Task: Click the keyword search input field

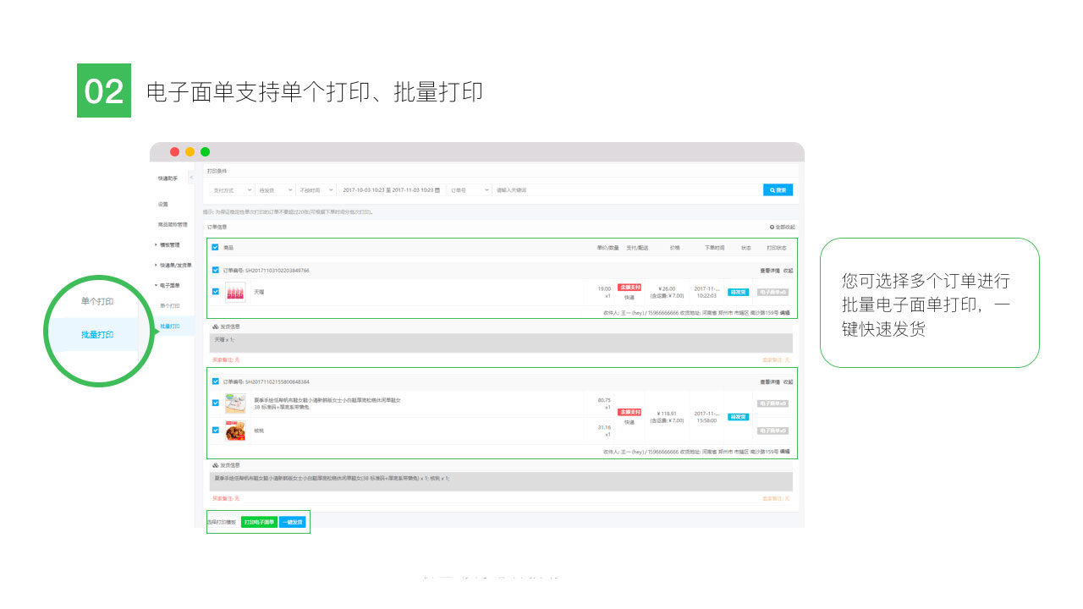Action: click(x=627, y=190)
